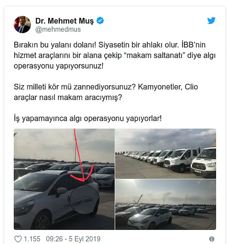Open the bottom-right parking lot photo
The image size is (228, 244).
click(166, 205)
